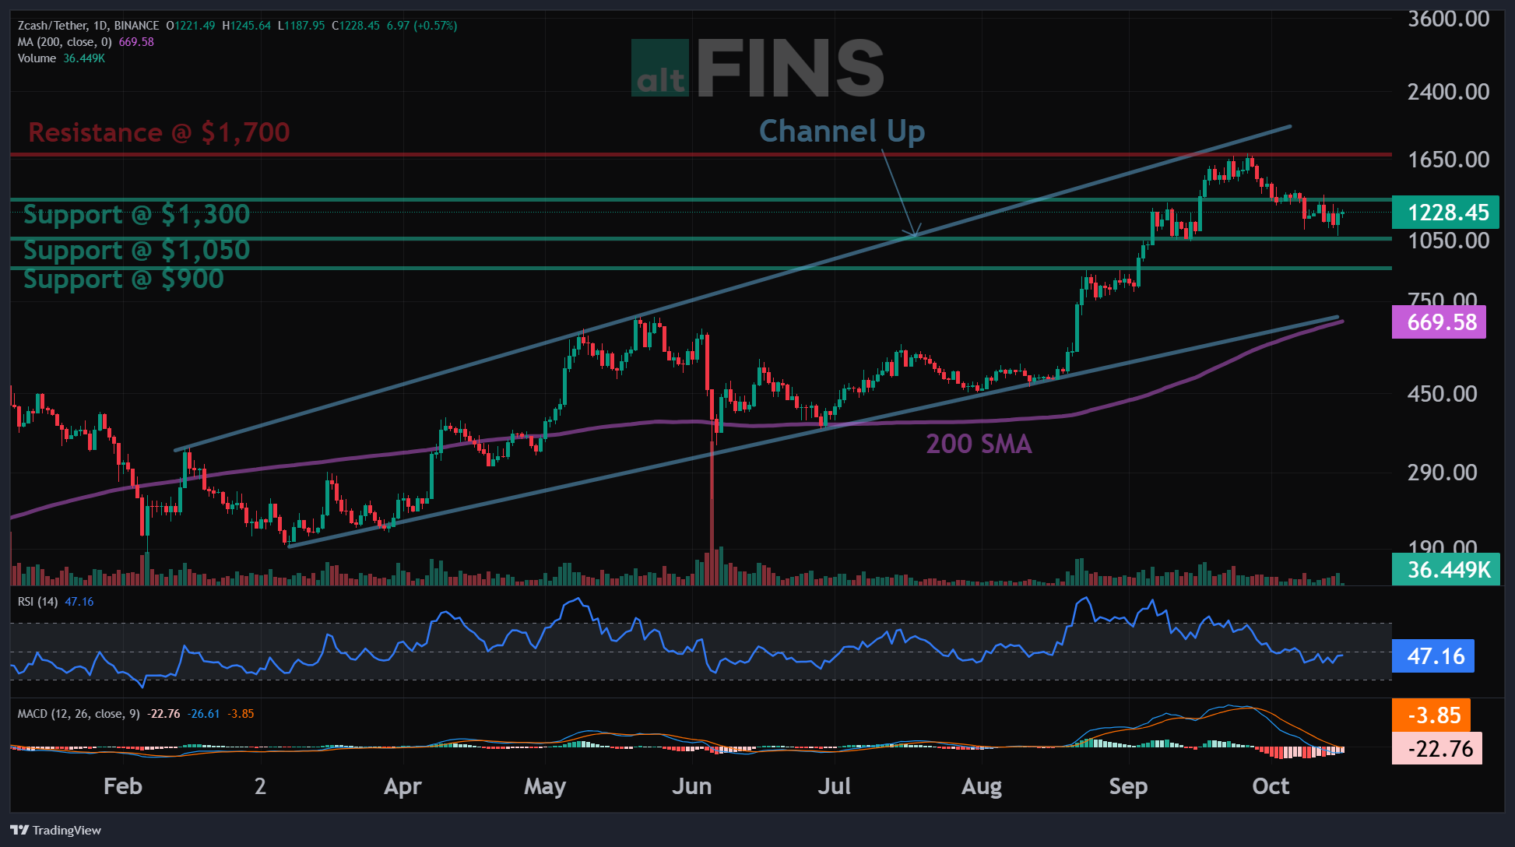The image size is (1515, 847).
Task: Click the 3600.00 price axis label
Action: [1448, 19]
